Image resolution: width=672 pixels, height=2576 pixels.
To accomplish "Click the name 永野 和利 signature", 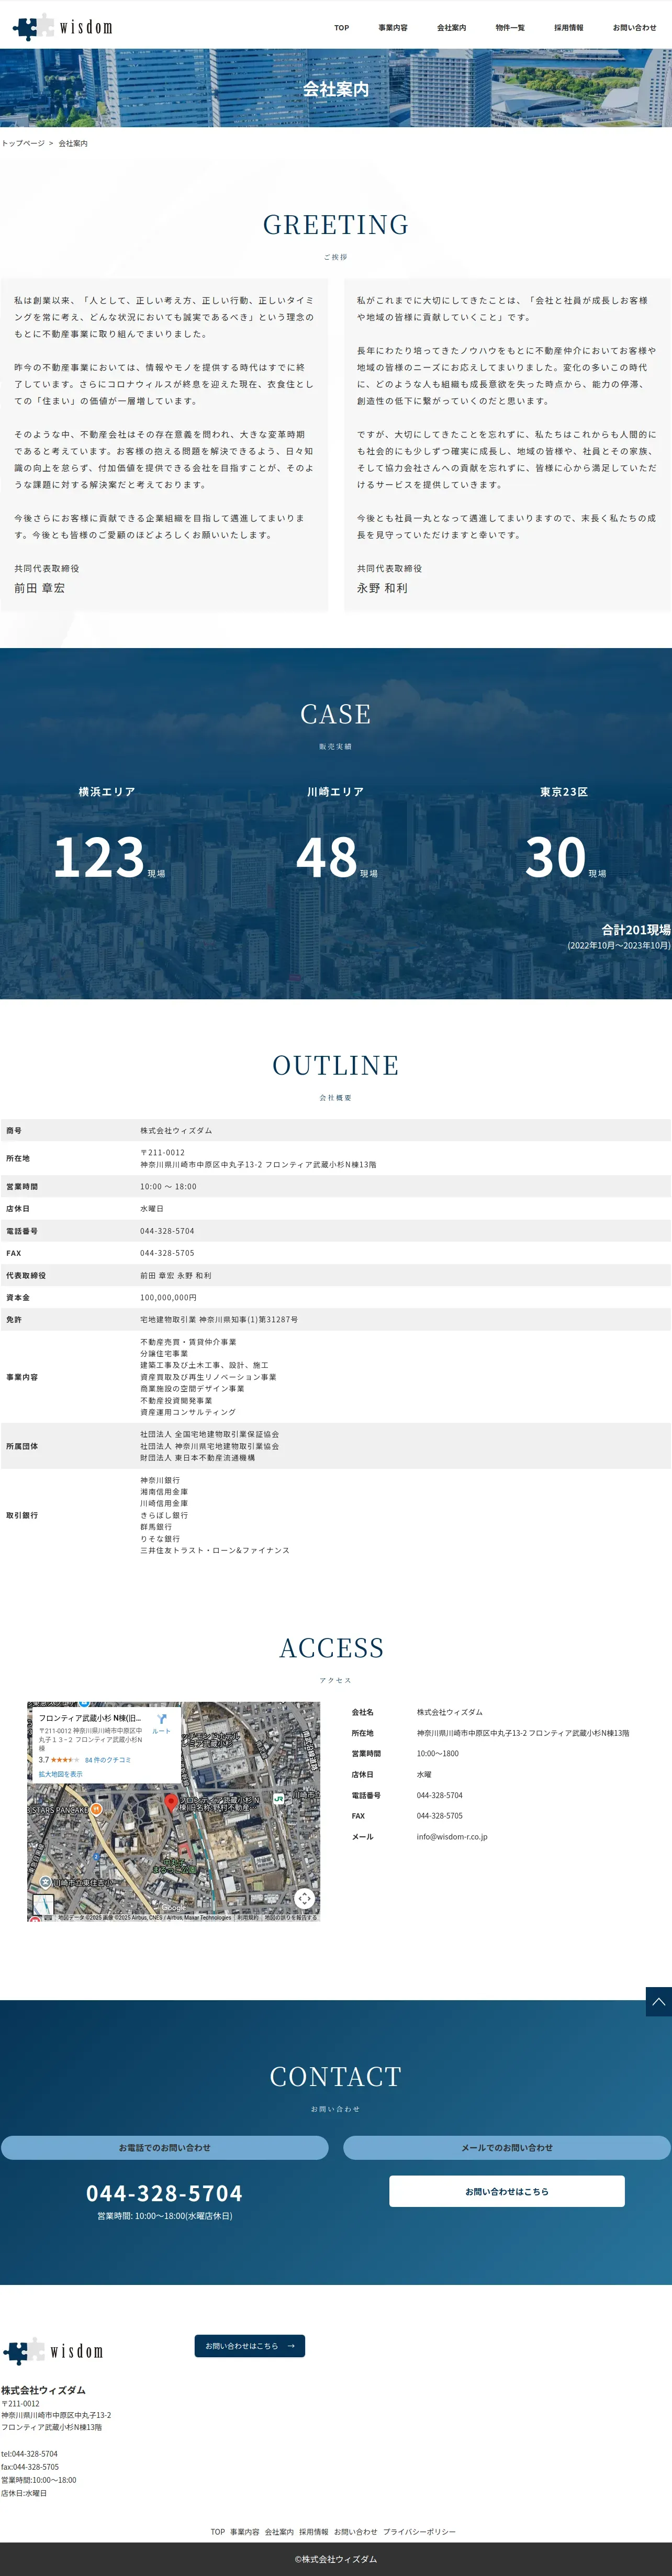I will [382, 589].
